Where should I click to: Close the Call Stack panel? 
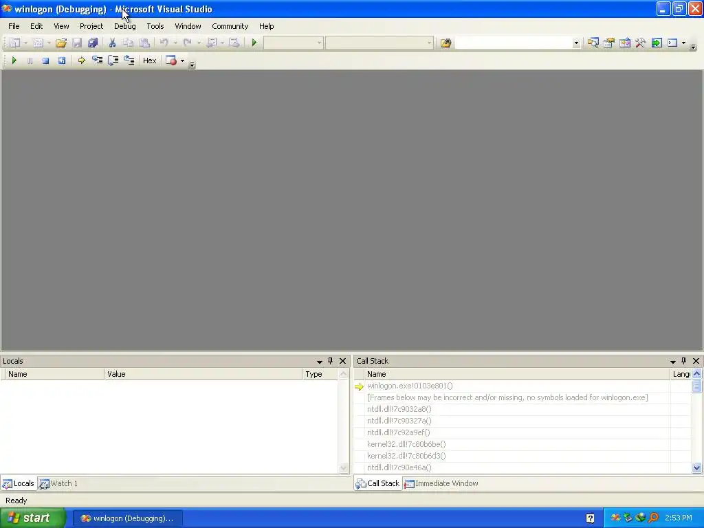click(696, 361)
